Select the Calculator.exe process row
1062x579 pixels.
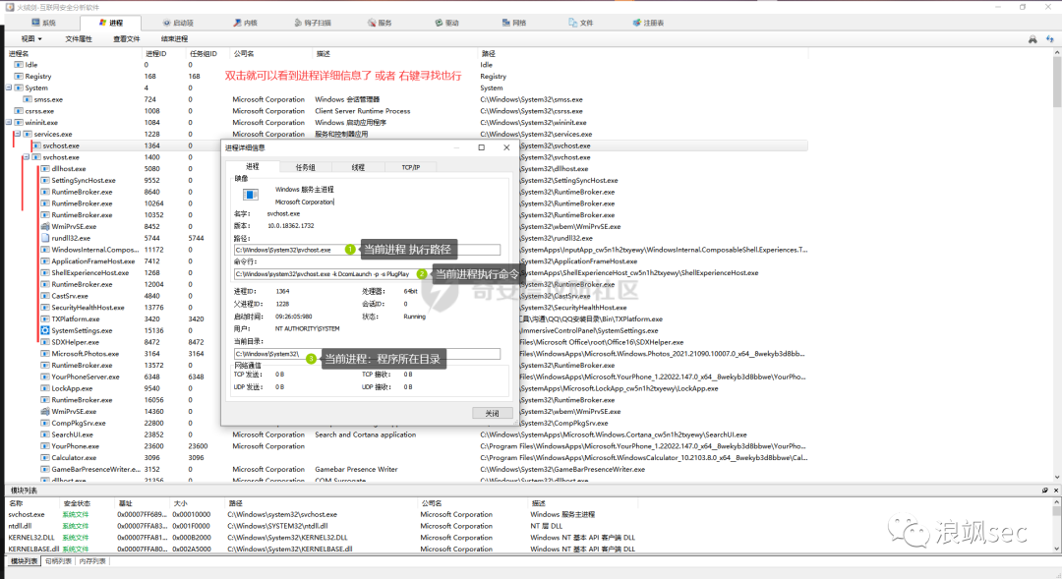coord(406,458)
